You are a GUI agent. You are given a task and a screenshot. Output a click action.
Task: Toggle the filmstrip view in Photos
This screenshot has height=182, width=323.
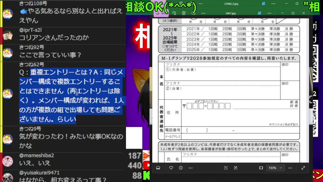158,168
